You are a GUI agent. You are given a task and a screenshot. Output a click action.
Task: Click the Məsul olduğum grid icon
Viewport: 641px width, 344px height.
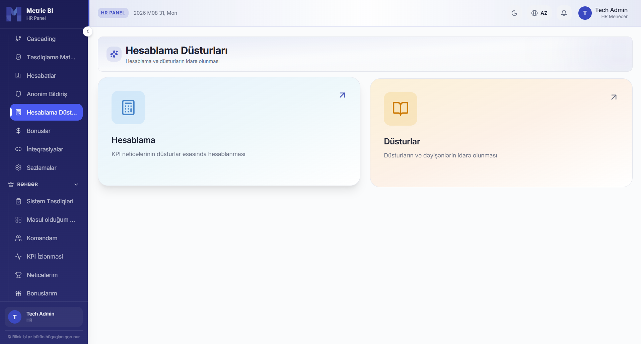(x=18, y=220)
